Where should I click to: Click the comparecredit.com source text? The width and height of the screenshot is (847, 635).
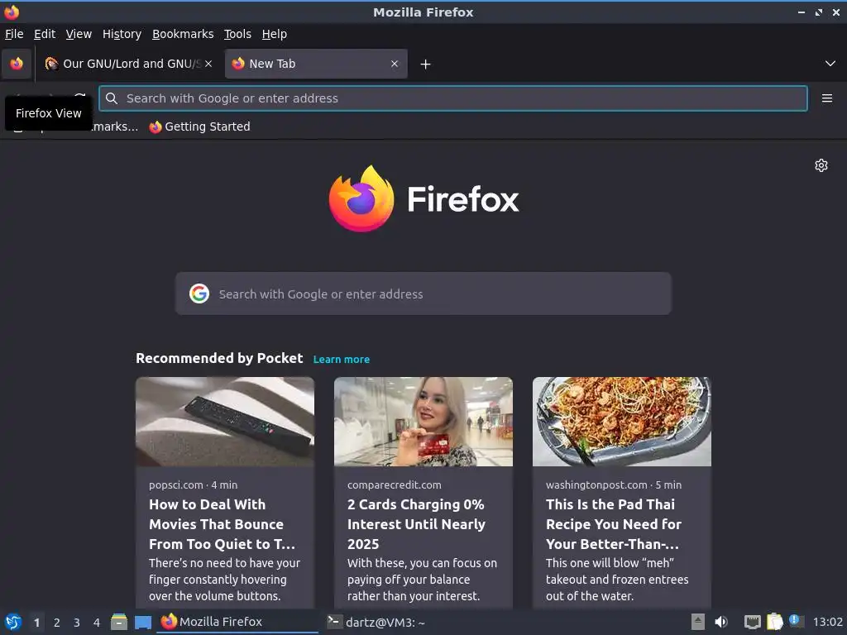pos(395,485)
